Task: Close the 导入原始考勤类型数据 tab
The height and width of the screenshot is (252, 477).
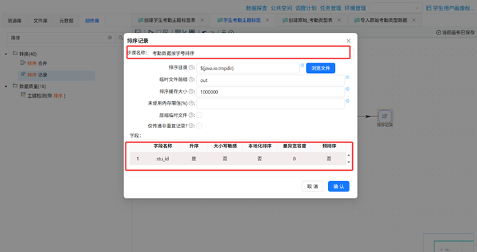Action: (x=414, y=20)
